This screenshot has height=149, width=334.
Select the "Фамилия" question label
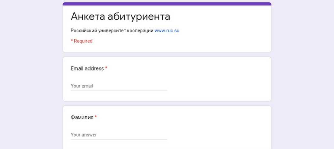[x=82, y=117]
